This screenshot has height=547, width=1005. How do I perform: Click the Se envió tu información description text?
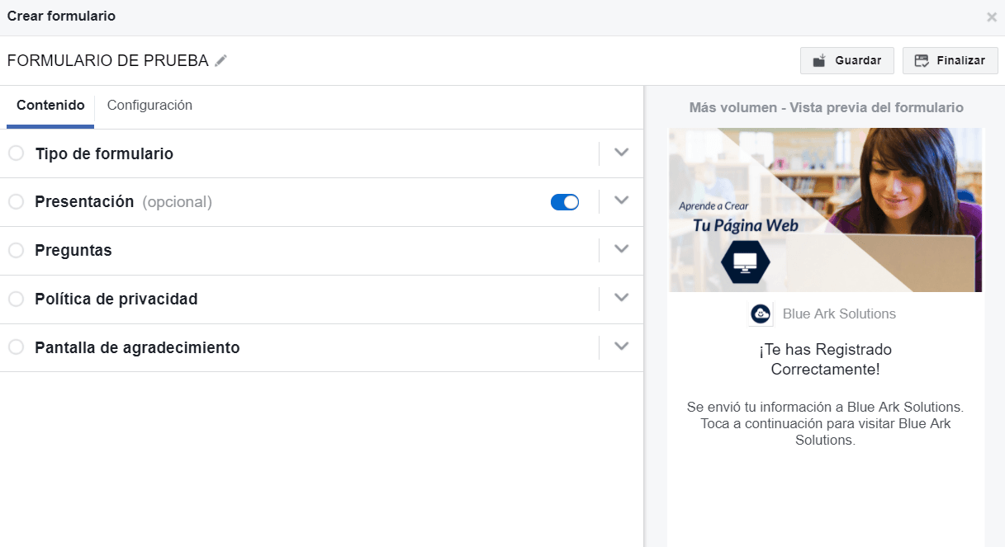pyautogui.click(x=825, y=424)
